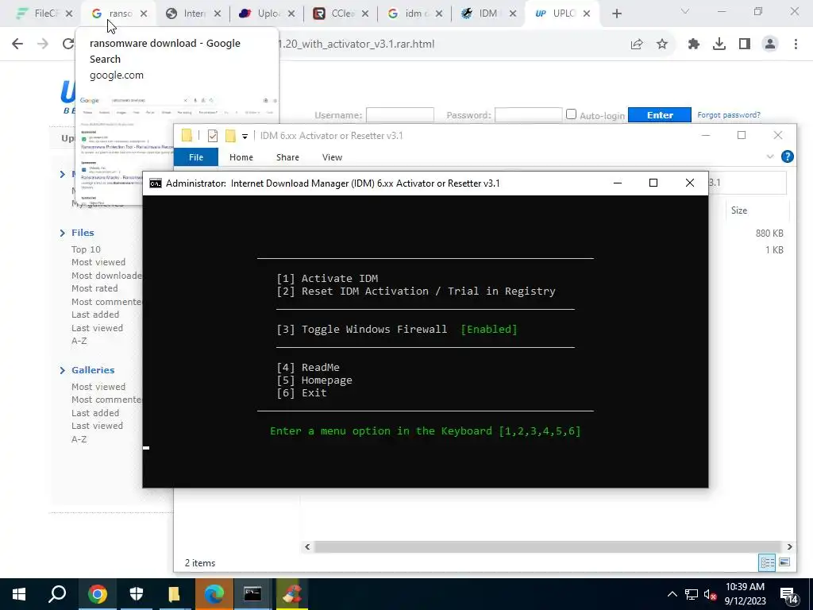813x610 pixels.
Task: Open Windows Security shield on taskbar
Action: point(136,594)
